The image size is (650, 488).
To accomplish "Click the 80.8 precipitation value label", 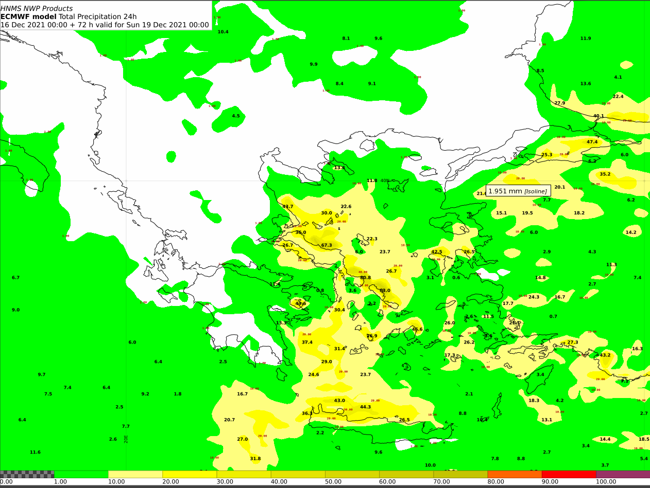I will click(365, 278).
